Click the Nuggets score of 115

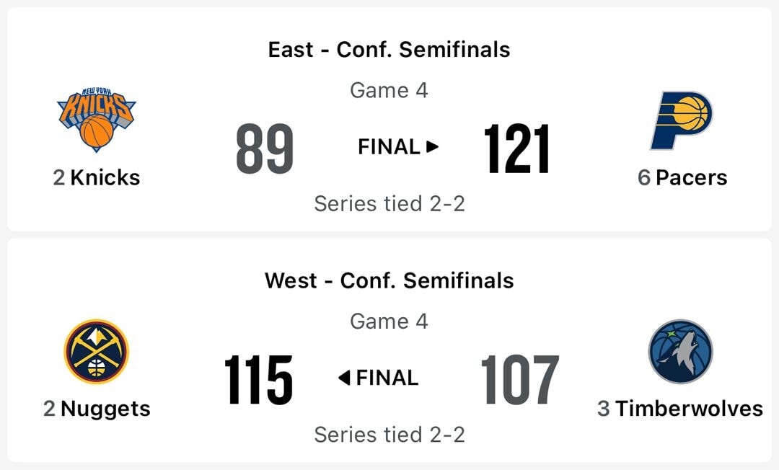coord(258,379)
